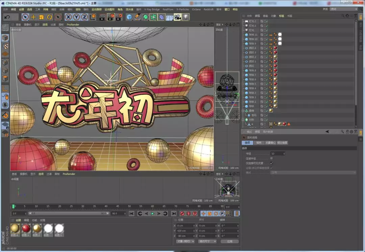Image resolution: width=365 pixels, height=252 pixels.
Task: Select the Move tool in the top toolbar
Action: (32, 17)
